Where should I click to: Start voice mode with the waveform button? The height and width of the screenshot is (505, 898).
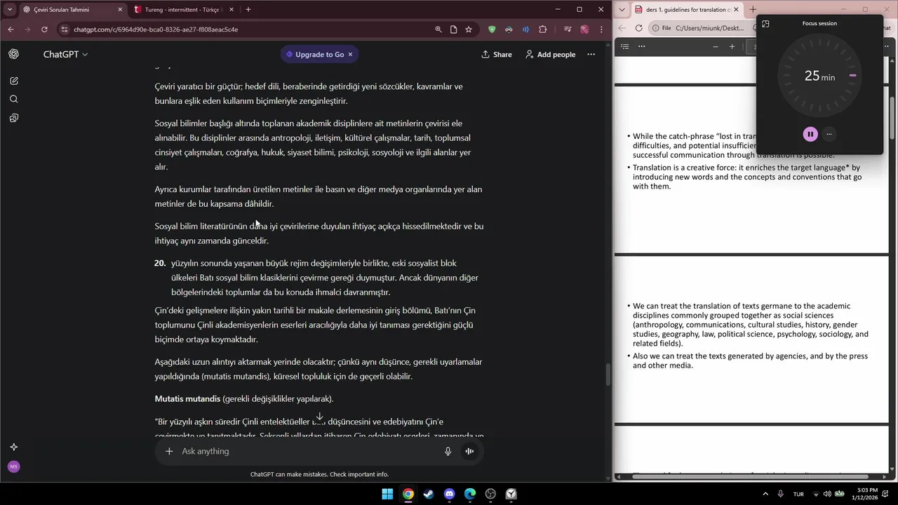(x=469, y=451)
